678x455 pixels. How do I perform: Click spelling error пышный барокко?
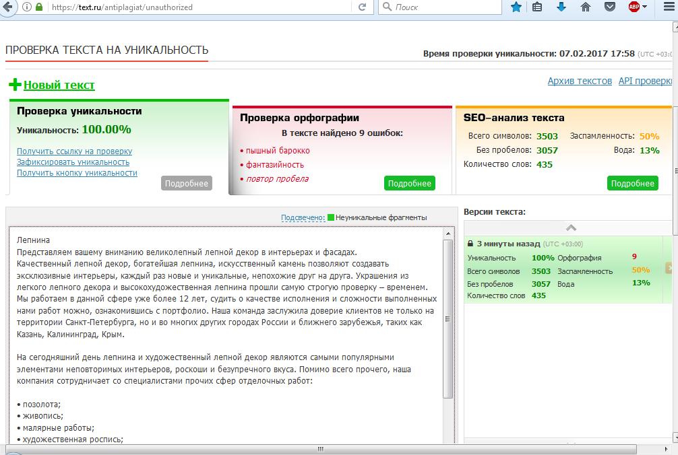coord(278,151)
